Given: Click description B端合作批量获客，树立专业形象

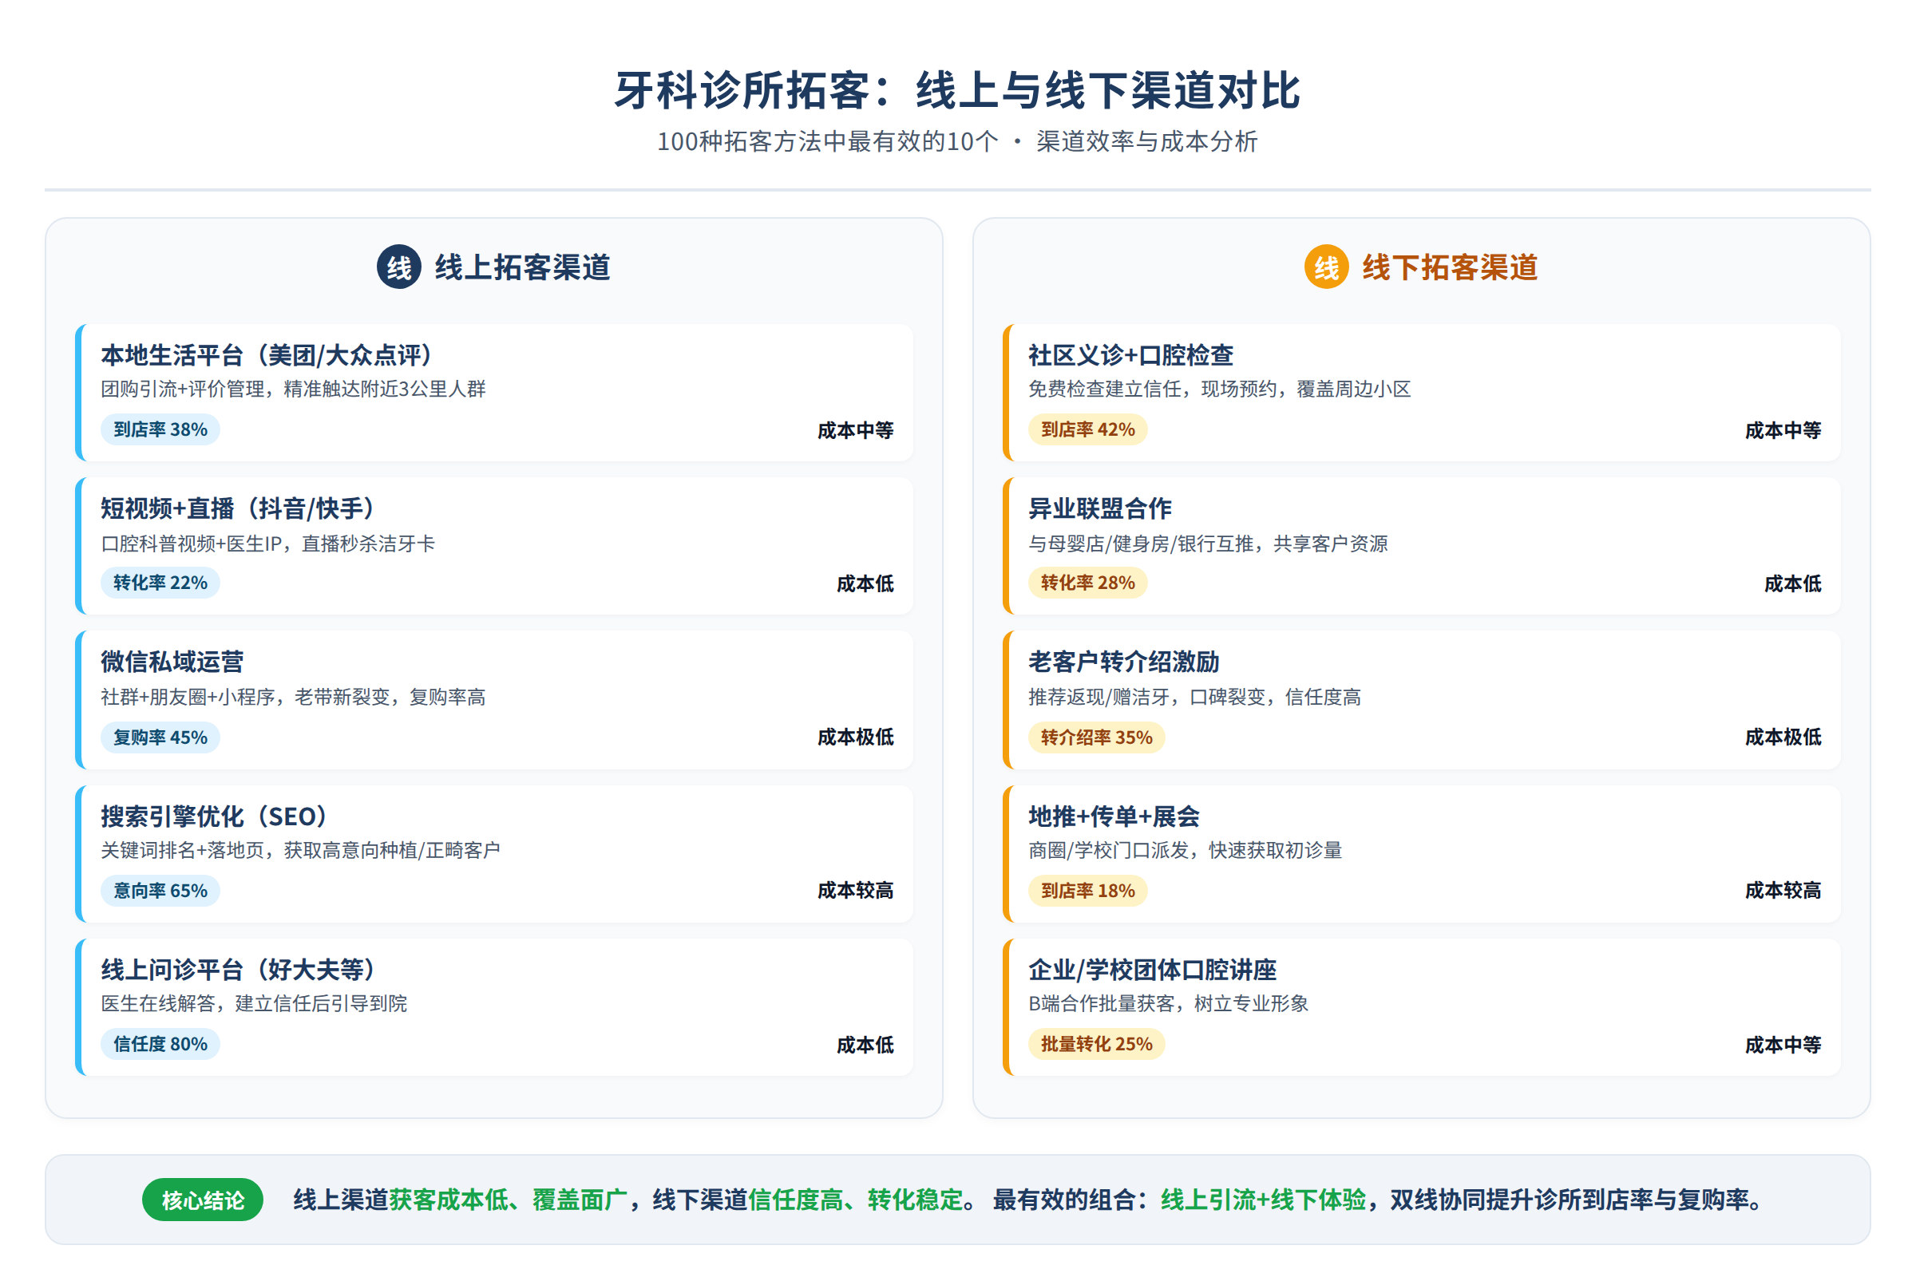Looking at the screenshot, I should pyautogui.click(x=1168, y=1003).
